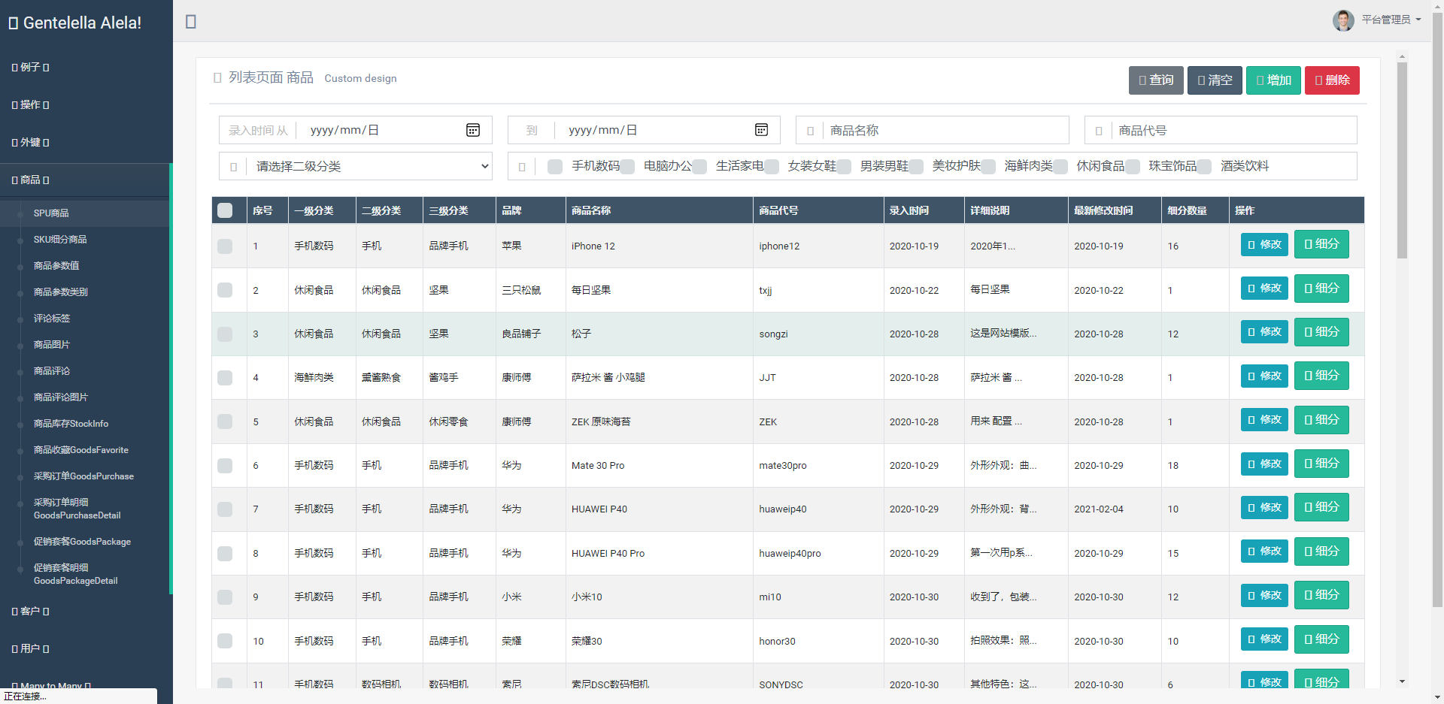1444x704 pixels.
Task: Open 促销套餐GoodsPackage in the sidebar
Action: (82, 542)
